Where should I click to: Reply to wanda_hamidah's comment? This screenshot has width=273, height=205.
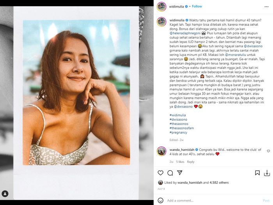pyautogui.click(x=191, y=162)
